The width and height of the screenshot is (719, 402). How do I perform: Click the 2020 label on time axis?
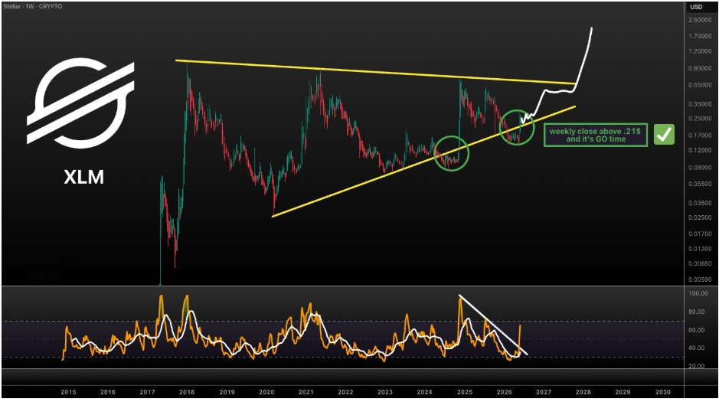(x=266, y=392)
